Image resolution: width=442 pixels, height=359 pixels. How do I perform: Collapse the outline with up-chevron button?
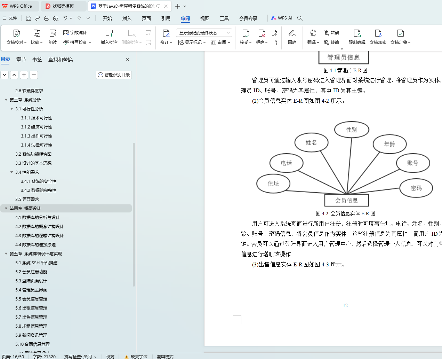14,75
